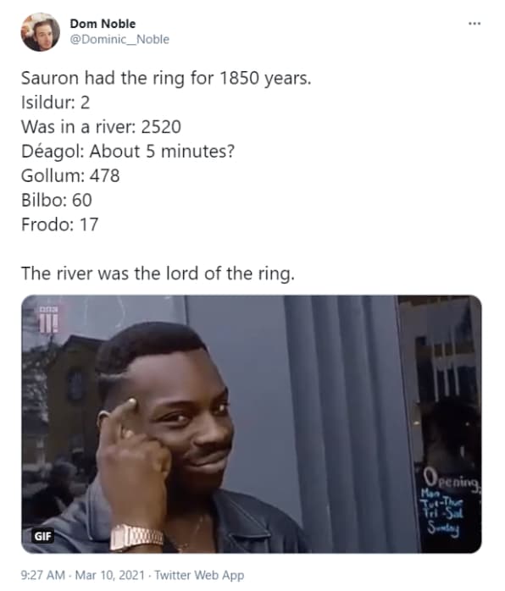
Task: Click the Mar 10, 2021 date
Action: (110, 575)
